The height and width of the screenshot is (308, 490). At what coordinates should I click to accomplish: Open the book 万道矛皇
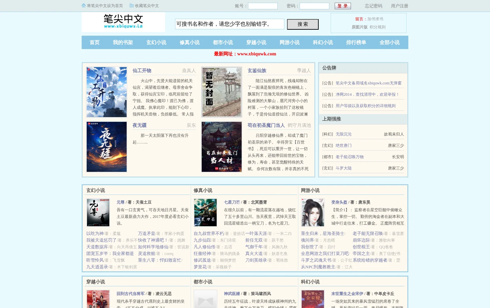pyautogui.click(x=147, y=234)
